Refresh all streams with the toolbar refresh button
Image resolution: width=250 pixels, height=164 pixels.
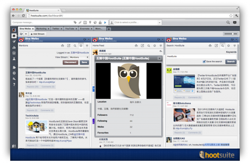(21, 34)
